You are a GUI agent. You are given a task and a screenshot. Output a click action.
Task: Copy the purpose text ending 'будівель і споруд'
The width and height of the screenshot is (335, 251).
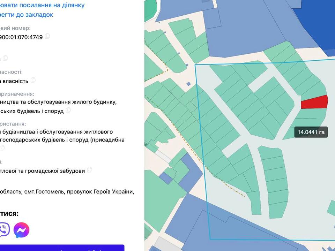(x=68, y=110)
